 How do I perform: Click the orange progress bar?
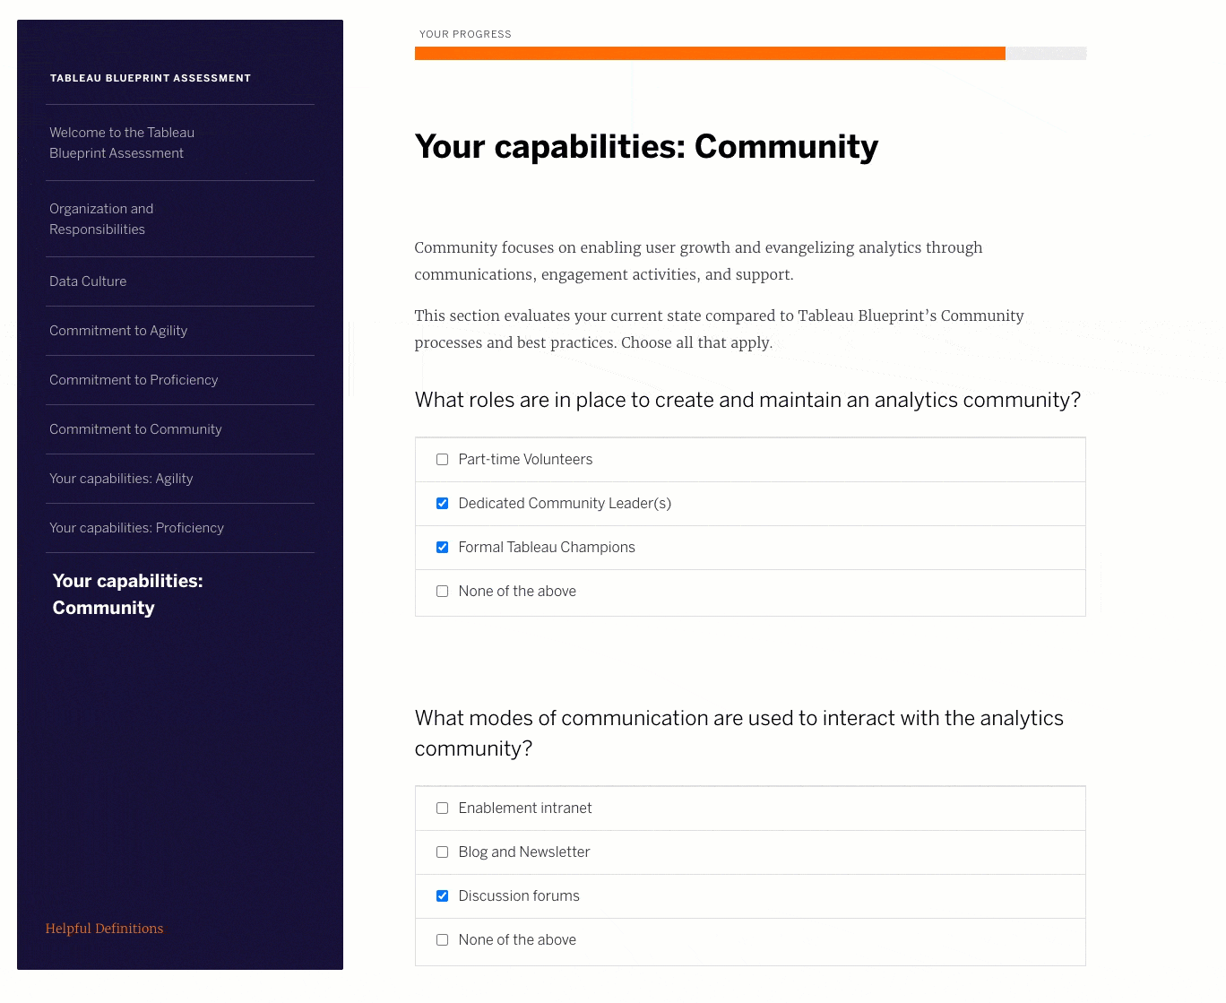tap(710, 54)
